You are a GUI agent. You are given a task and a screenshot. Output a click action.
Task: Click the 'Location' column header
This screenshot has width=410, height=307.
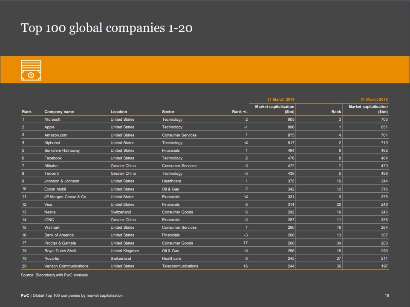point(119,112)
